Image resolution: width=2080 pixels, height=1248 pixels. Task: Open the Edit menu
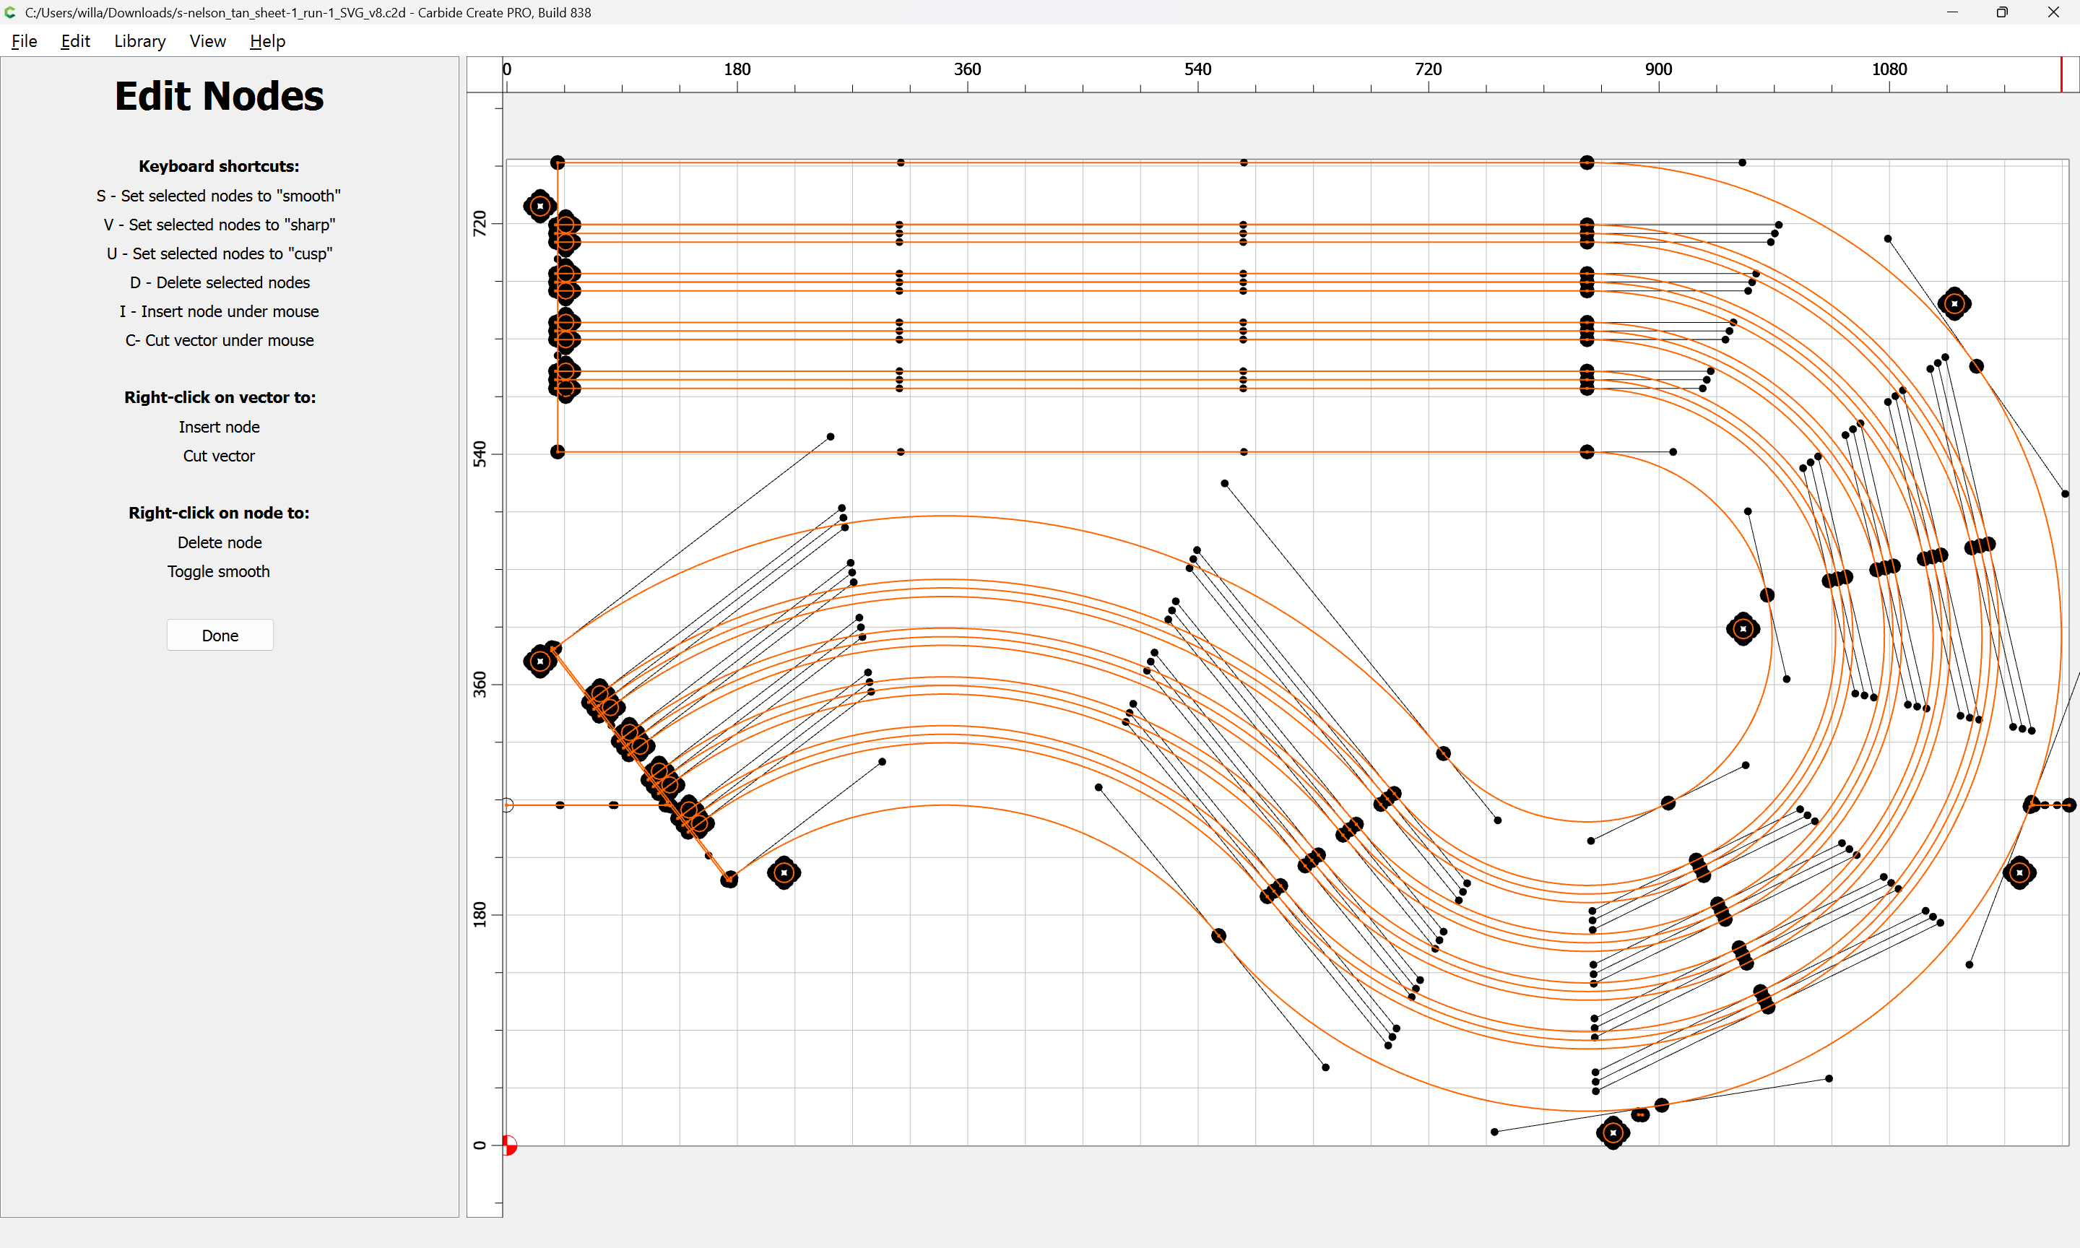point(75,41)
